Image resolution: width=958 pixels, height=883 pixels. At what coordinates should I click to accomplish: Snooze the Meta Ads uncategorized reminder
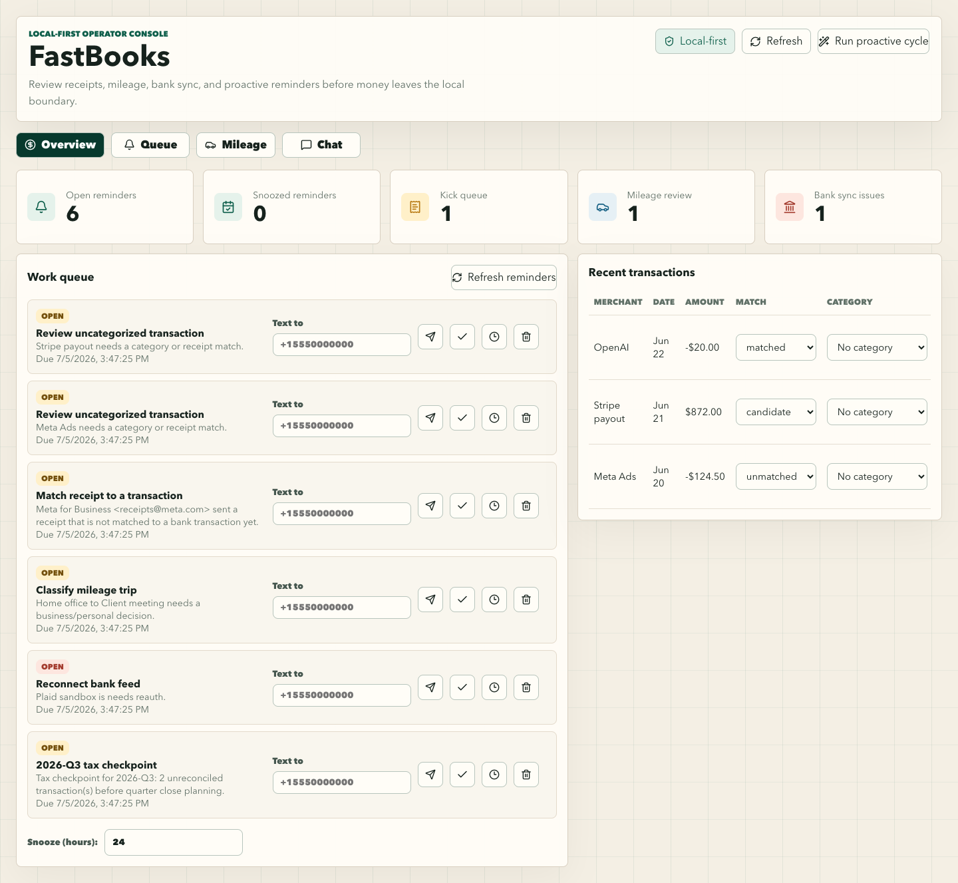tap(494, 418)
